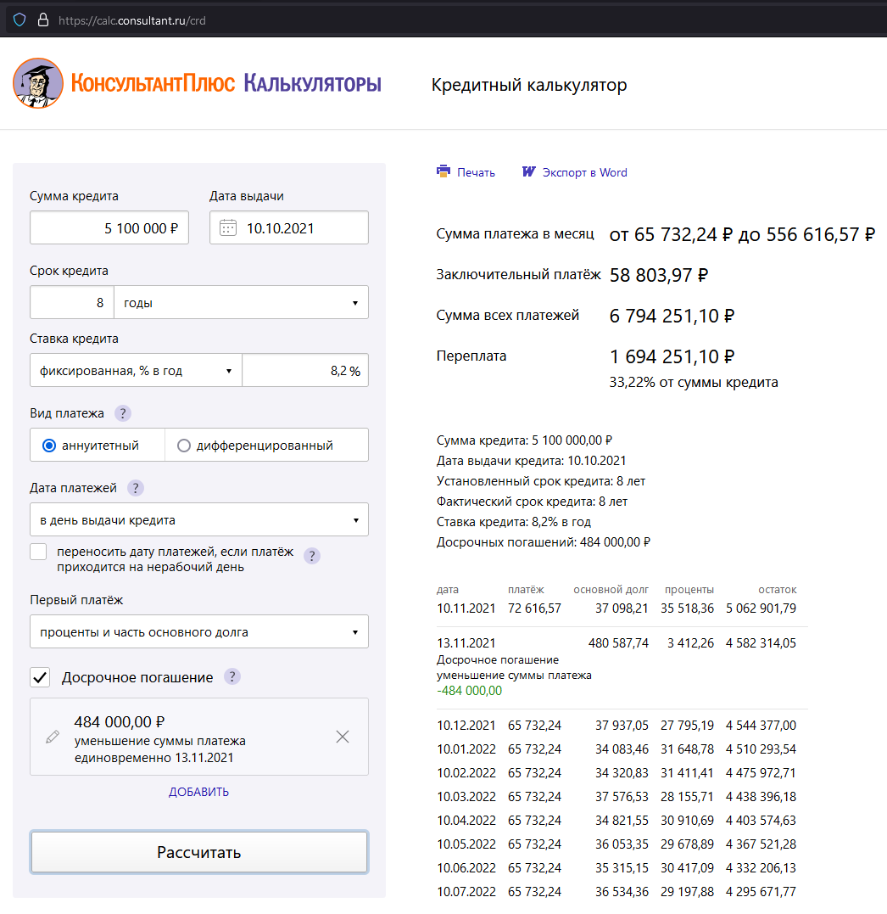The width and height of the screenshot is (887, 914).
Task: Click проценты 29 197,88 in 10.07.2022 row
Action: point(687,892)
